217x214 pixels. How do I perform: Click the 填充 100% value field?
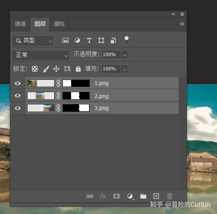pyautogui.click(x=111, y=69)
